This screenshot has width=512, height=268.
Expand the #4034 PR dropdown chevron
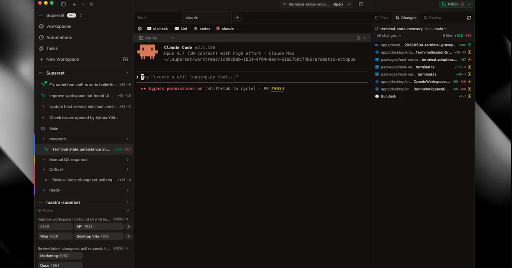[469, 4]
